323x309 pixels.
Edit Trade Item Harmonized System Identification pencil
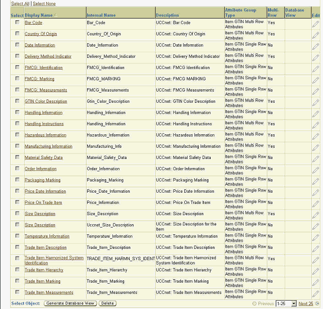coord(315,260)
